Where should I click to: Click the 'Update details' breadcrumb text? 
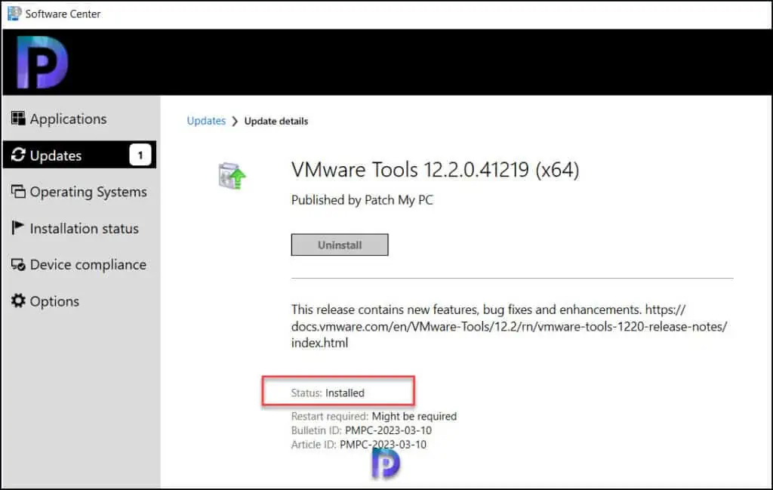click(x=276, y=122)
